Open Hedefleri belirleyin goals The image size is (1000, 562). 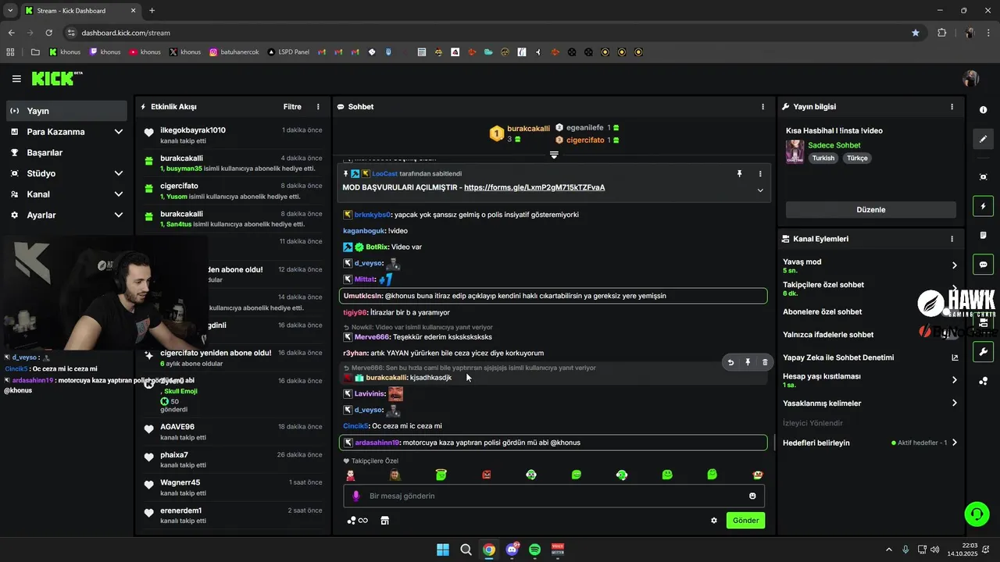[870, 443]
